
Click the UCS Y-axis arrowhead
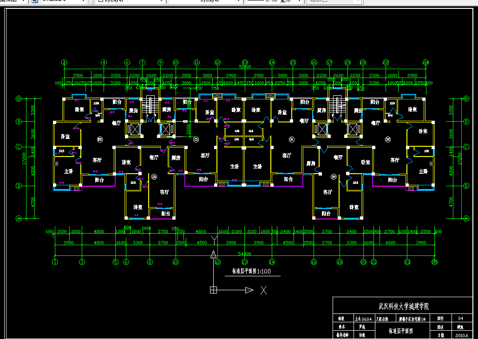pyautogui.click(x=213, y=254)
